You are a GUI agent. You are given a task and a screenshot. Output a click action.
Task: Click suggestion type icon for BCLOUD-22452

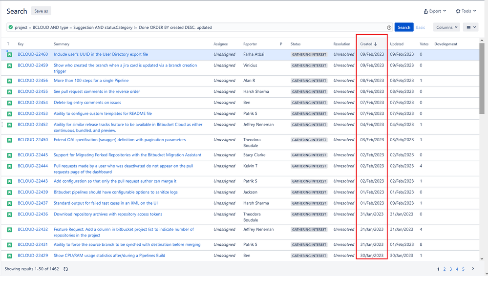9,125
